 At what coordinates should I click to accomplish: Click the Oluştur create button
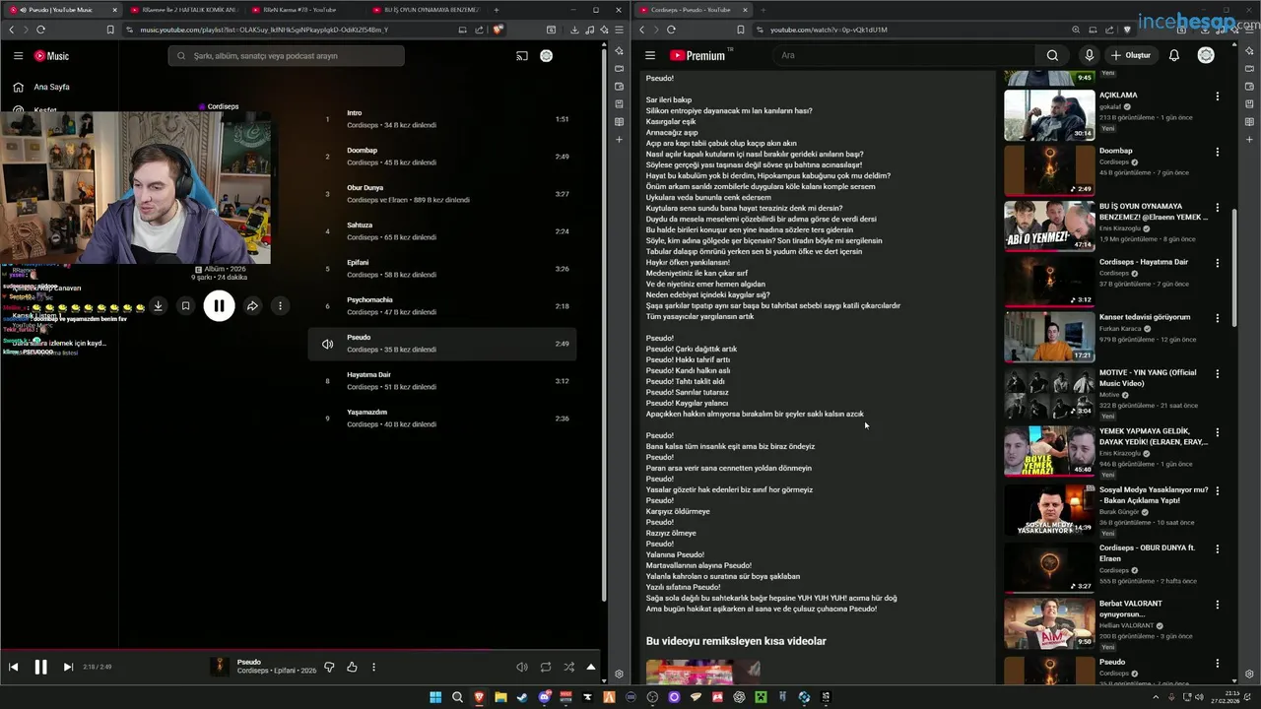click(1132, 55)
